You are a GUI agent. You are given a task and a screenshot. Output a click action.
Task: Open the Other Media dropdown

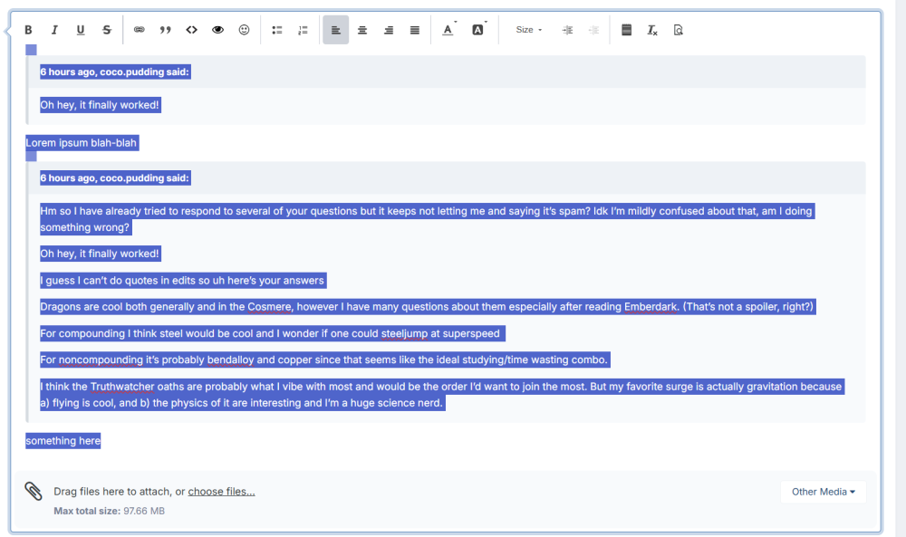pyautogui.click(x=824, y=492)
